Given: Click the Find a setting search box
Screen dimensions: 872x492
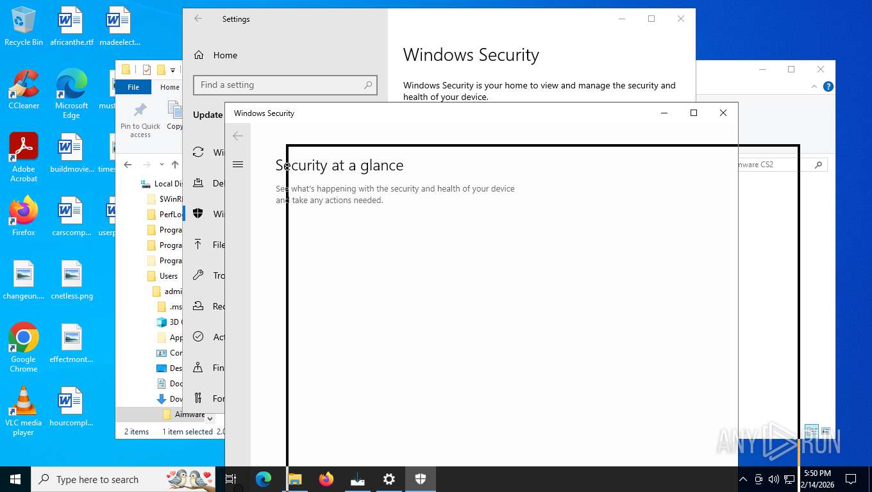Looking at the screenshot, I should [285, 85].
